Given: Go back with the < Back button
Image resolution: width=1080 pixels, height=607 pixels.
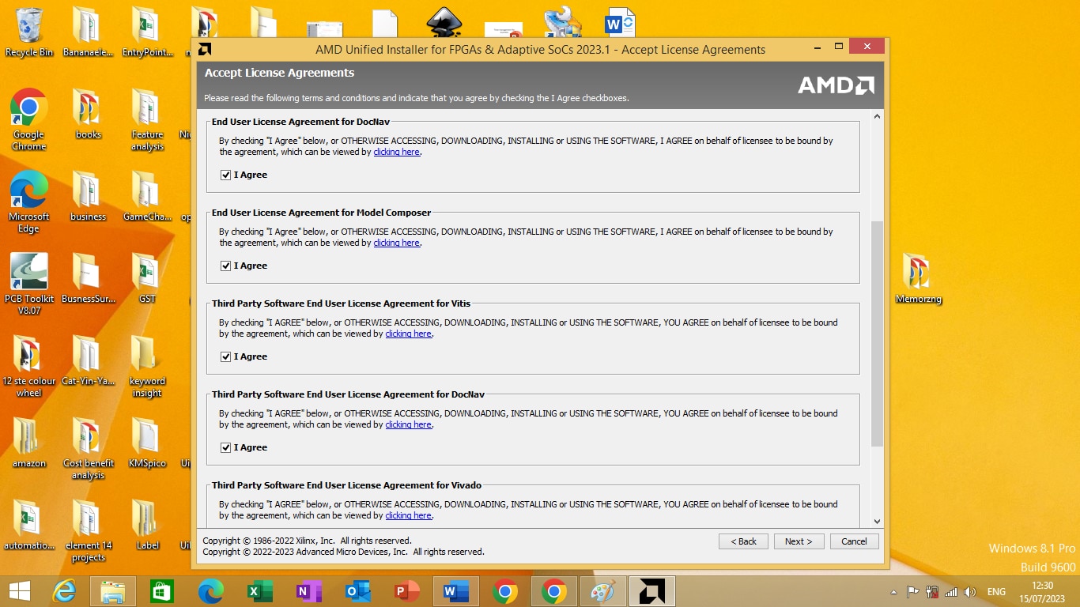Looking at the screenshot, I should pos(743,541).
